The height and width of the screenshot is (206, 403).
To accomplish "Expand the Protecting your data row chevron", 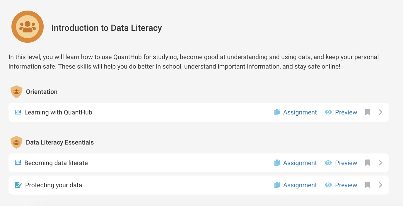I will 380,185.
